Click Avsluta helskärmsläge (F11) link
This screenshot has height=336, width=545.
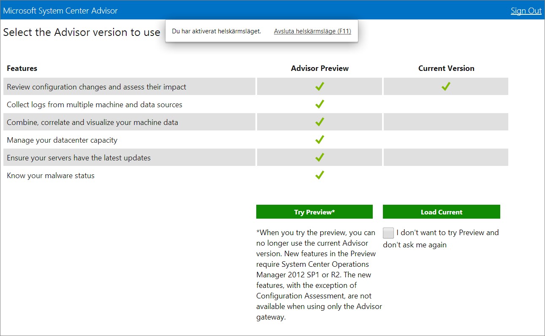[x=312, y=31]
